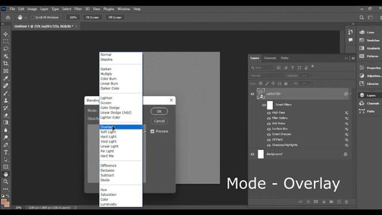Select the Gradient tool
The height and width of the screenshot is (215, 382).
pos(5,122)
